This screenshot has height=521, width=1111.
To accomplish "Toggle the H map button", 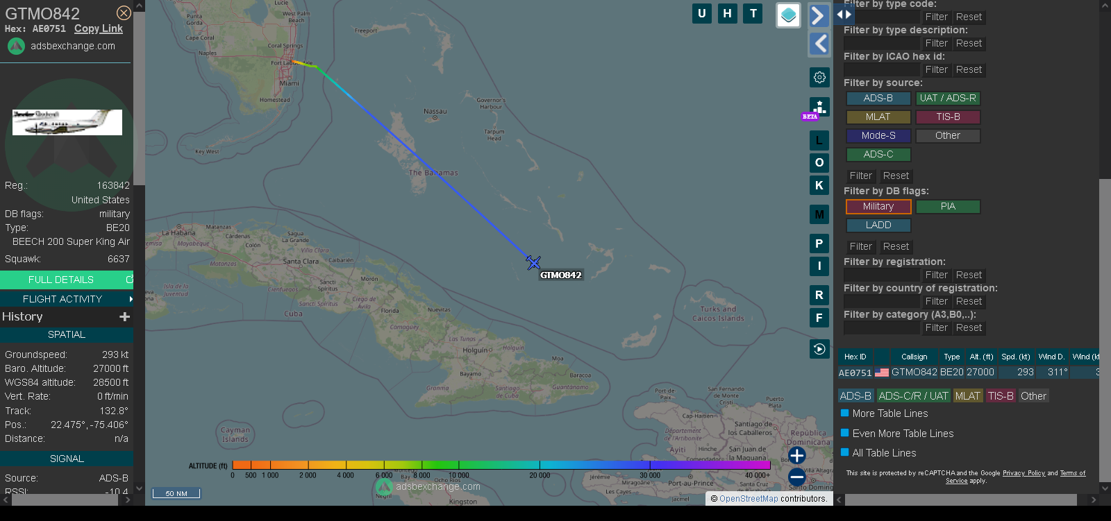I will 728,13.
